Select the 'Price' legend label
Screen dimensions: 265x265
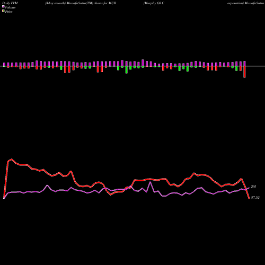click(8, 12)
